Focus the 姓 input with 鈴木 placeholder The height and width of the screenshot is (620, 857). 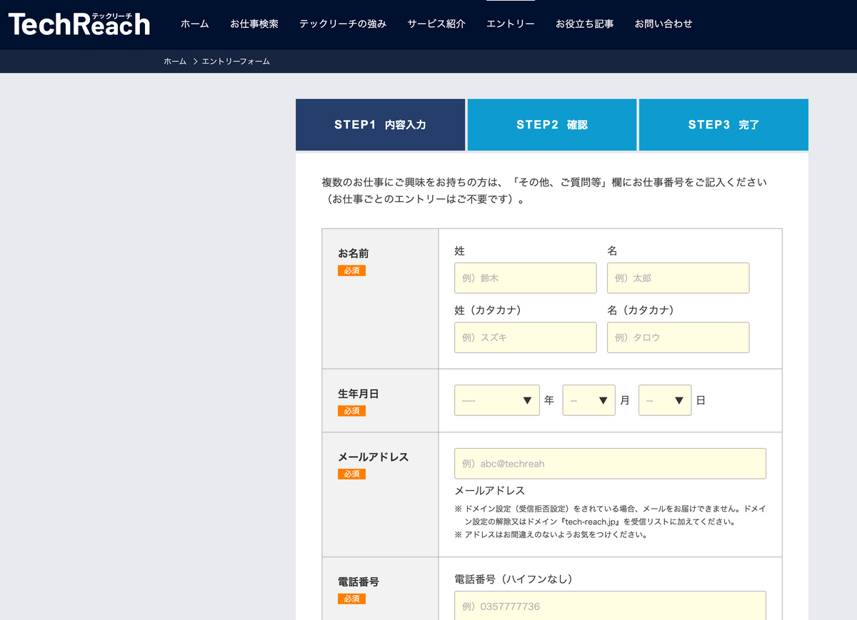point(526,278)
